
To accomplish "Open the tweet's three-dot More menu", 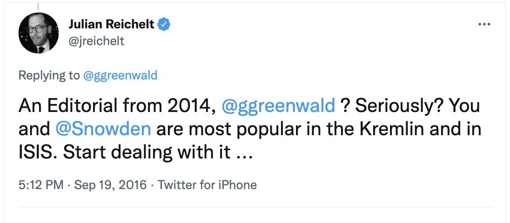I will tap(484, 24).
